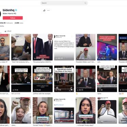
Task: Open the Robert Hur tweet video
Action: pos(64,47)
